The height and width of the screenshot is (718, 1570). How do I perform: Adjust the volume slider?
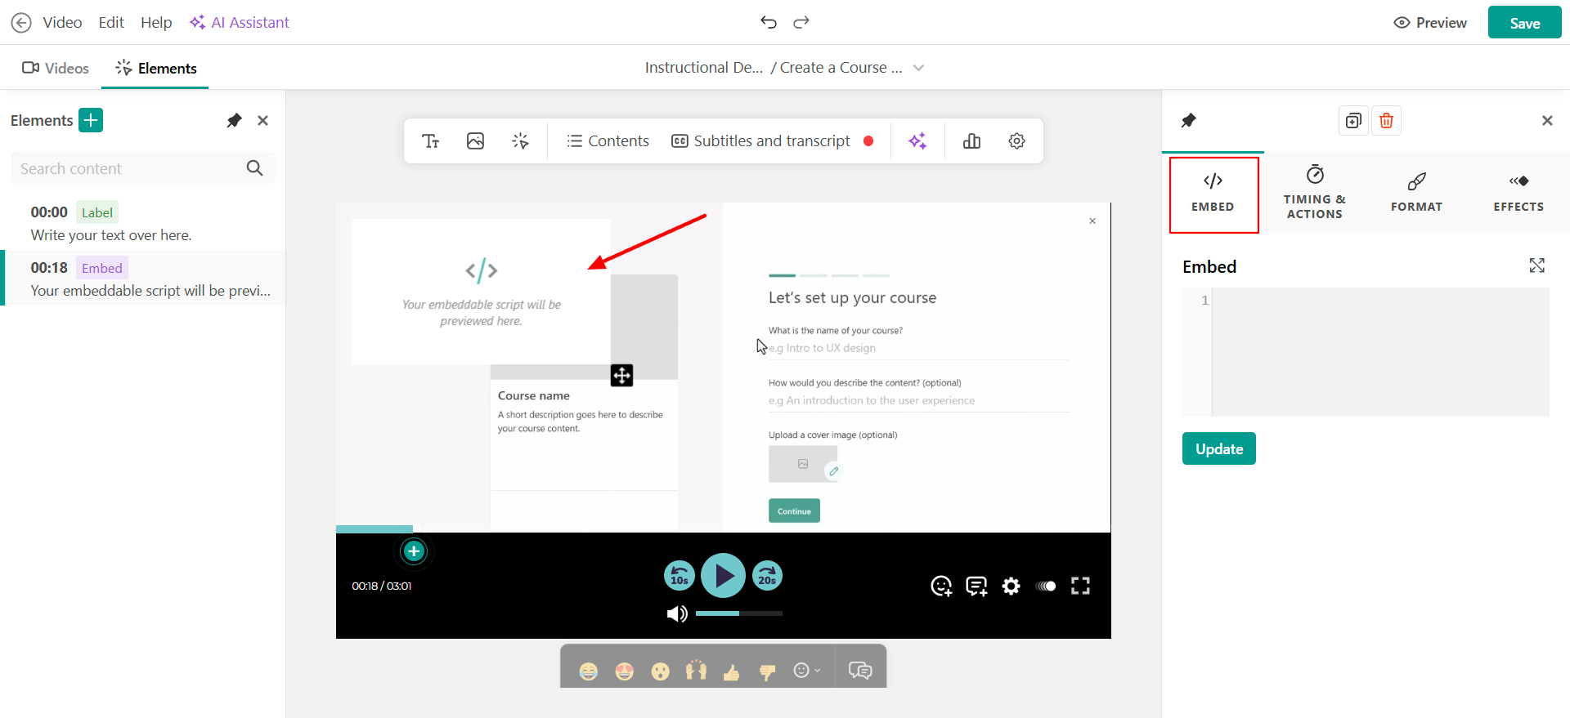coord(739,613)
